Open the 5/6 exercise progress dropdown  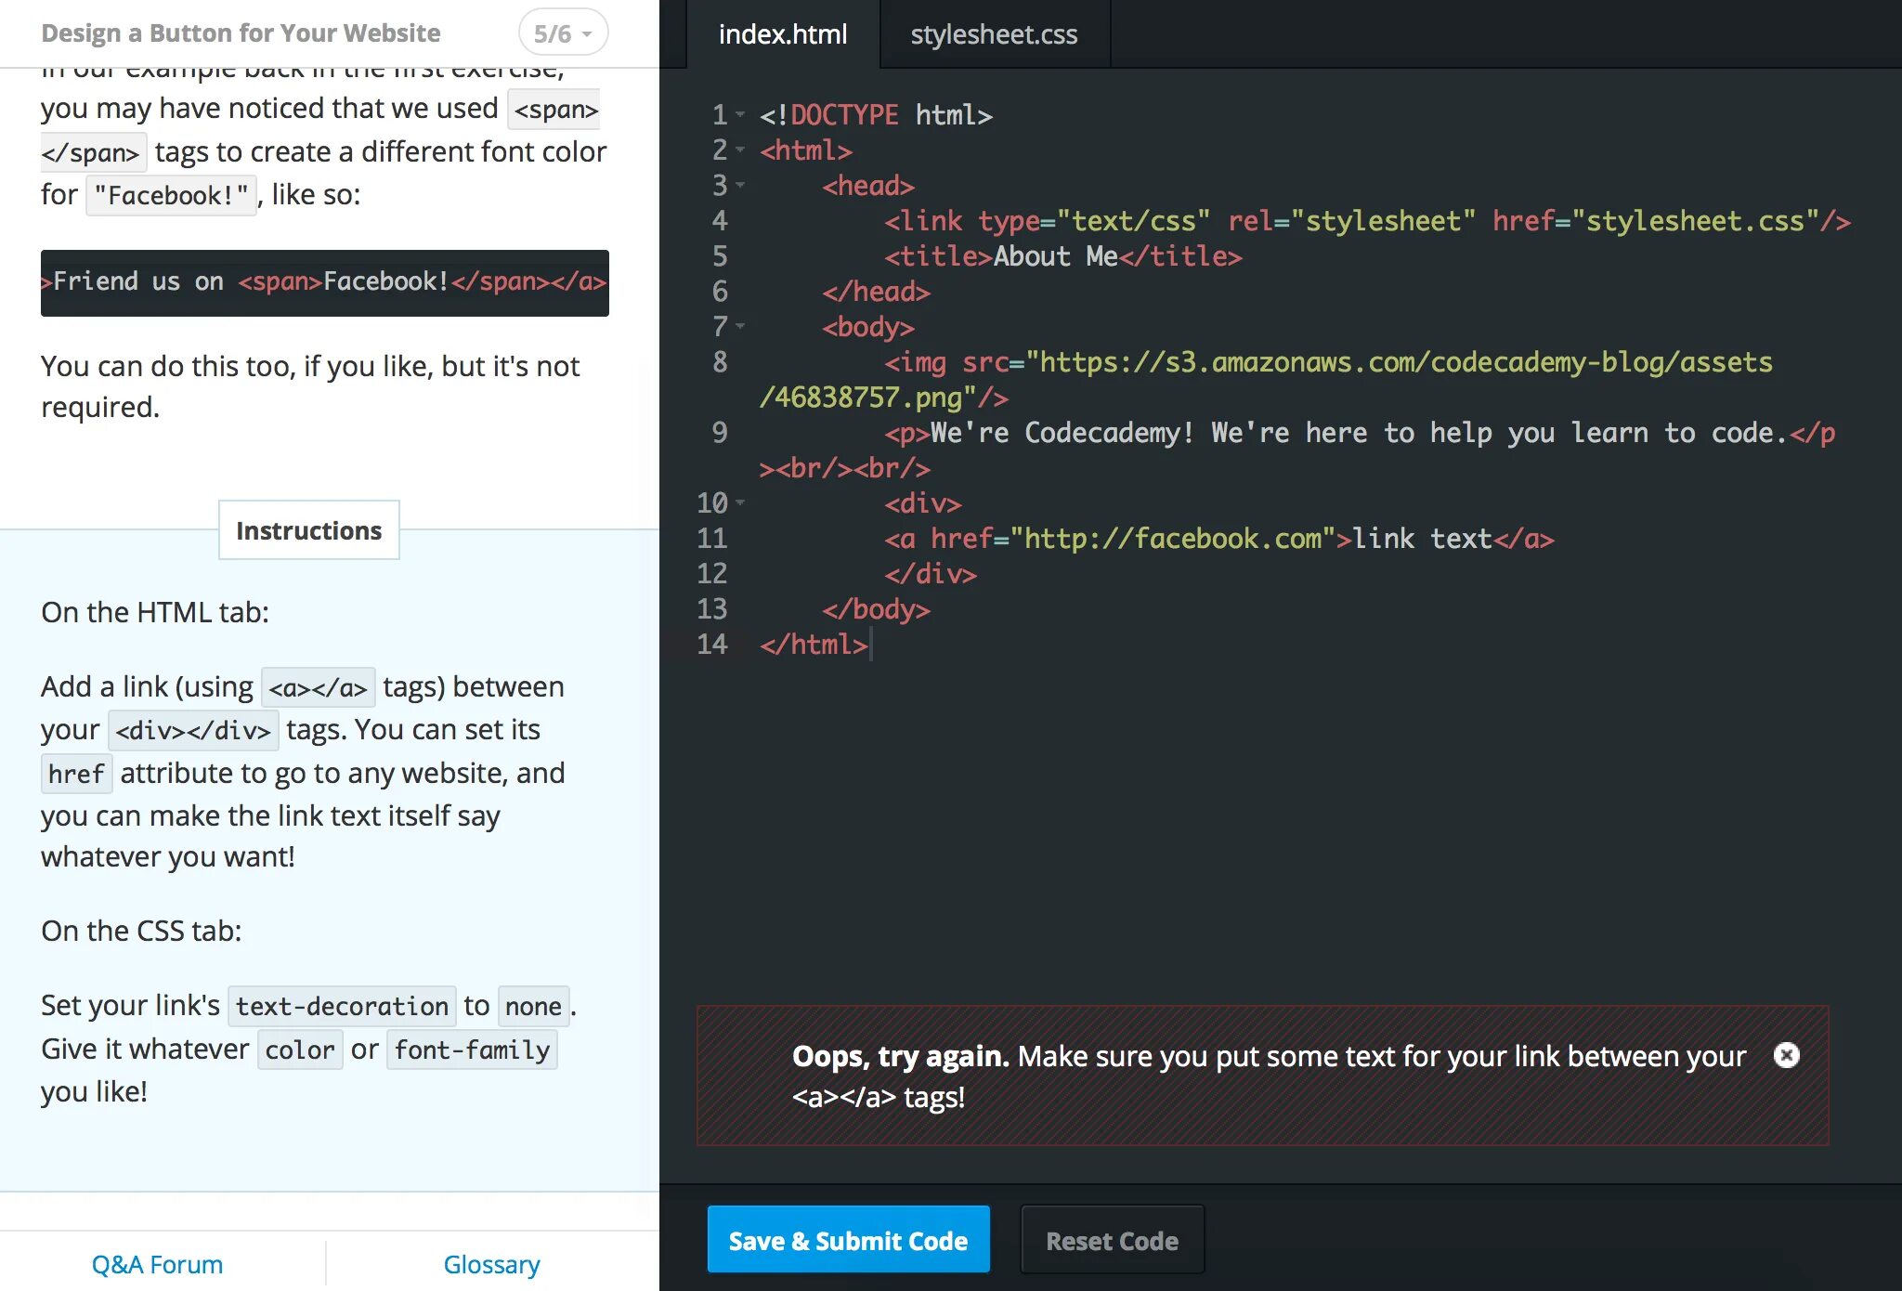[563, 33]
